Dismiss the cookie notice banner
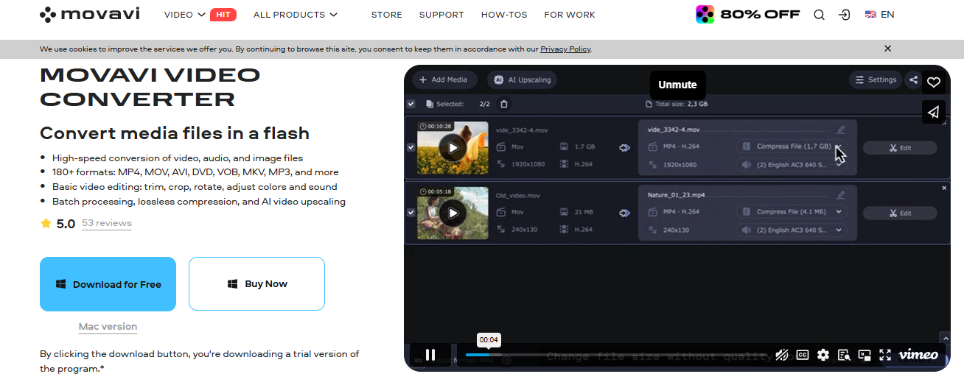The width and height of the screenshot is (964, 385). click(887, 49)
